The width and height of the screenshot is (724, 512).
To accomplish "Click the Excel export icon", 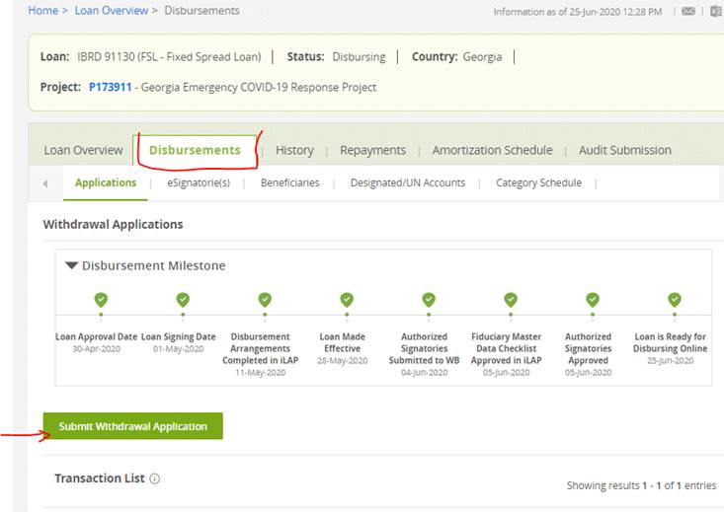I will pos(715,12).
